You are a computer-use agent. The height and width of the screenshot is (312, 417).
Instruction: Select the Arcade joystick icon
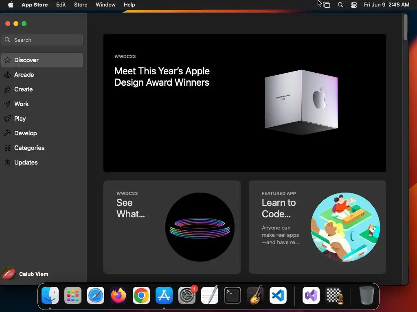(x=7, y=75)
